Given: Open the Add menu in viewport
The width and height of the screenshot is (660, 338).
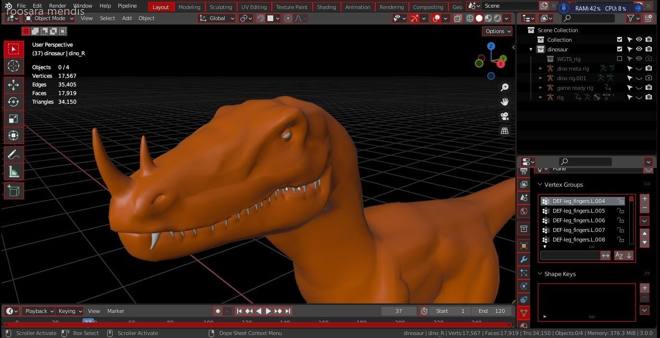Looking at the screenshot, I should [127, 18].
